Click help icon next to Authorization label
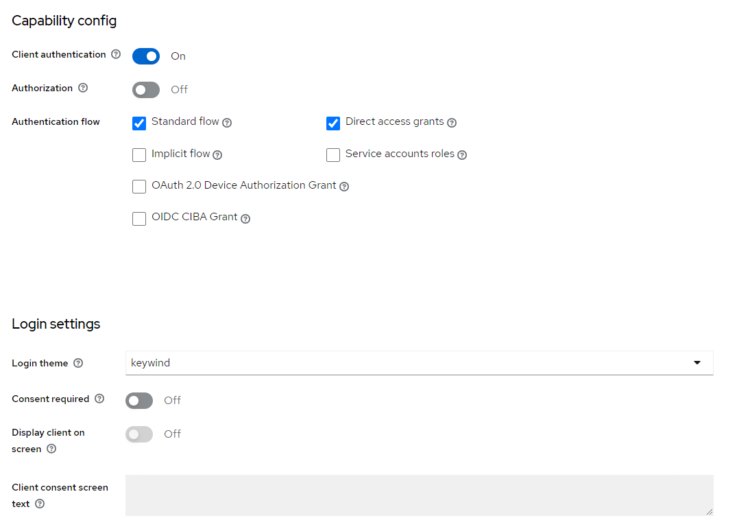 click(83, 88)
